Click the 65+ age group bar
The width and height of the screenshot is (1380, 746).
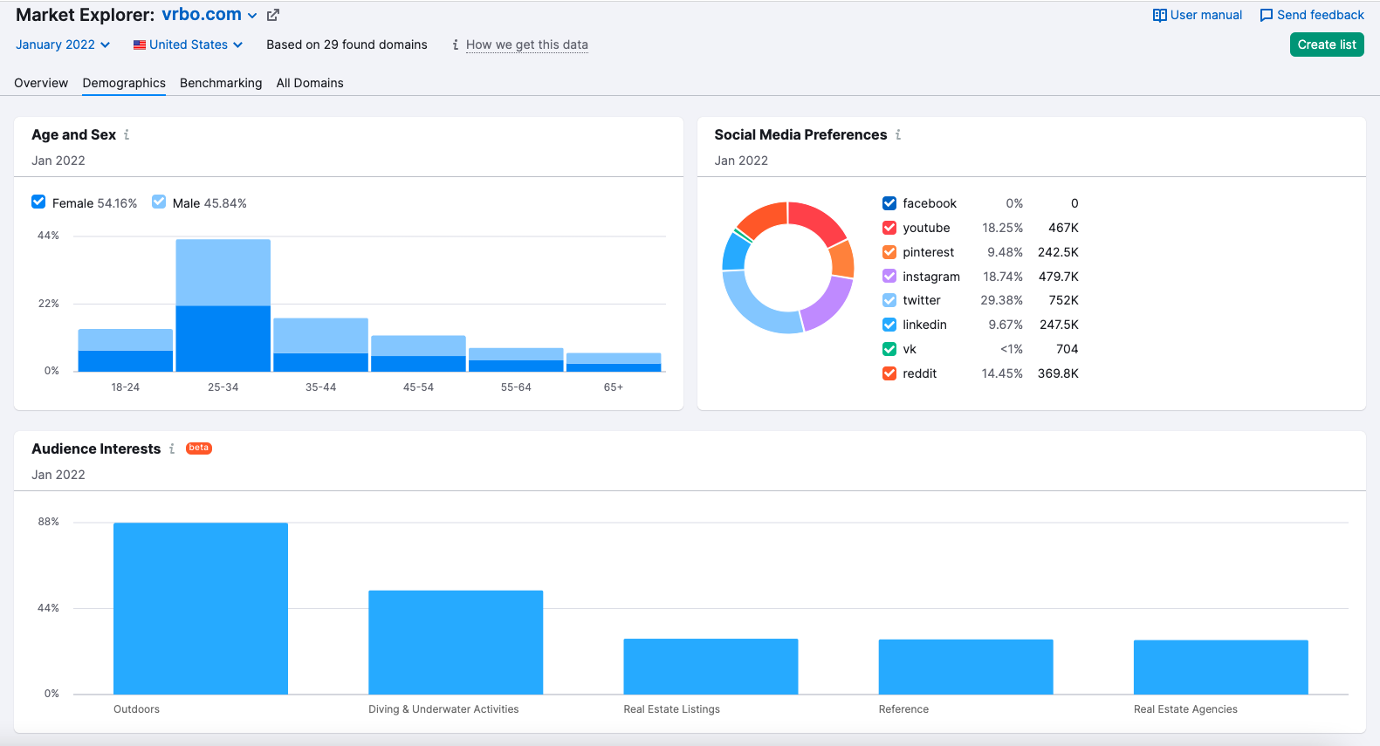[614, 362]
